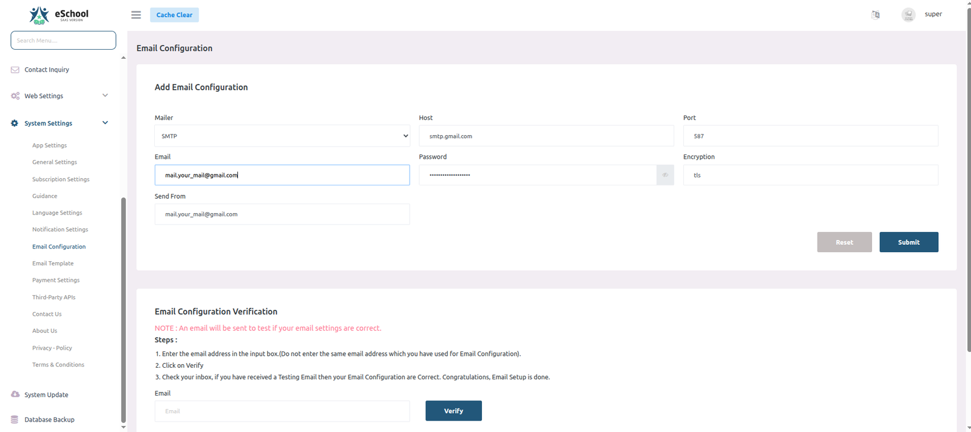Image resolution: width=971 pixels, height=432 pixels.
Task: Expand the Web Settings chevron
Action: pyautogui.click(x=105, y=96)
